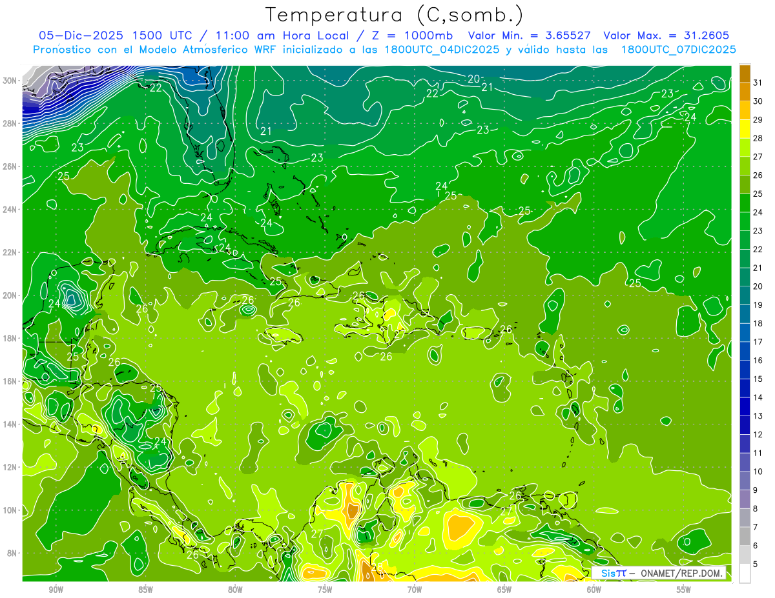Click the dark orange top color bar swatch
Image resolution: width=775 pixels, height=598 pixels.
point(745,74)
